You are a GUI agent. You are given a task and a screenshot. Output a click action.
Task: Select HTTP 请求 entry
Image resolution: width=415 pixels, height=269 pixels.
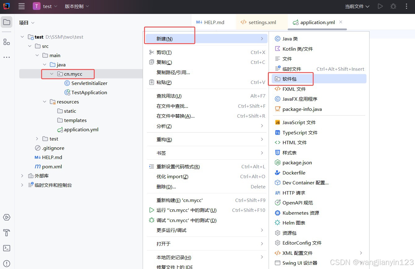pos(319,193)
